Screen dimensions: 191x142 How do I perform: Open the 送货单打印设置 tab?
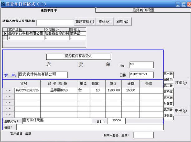pyautogui.click(x=143, y=10)
